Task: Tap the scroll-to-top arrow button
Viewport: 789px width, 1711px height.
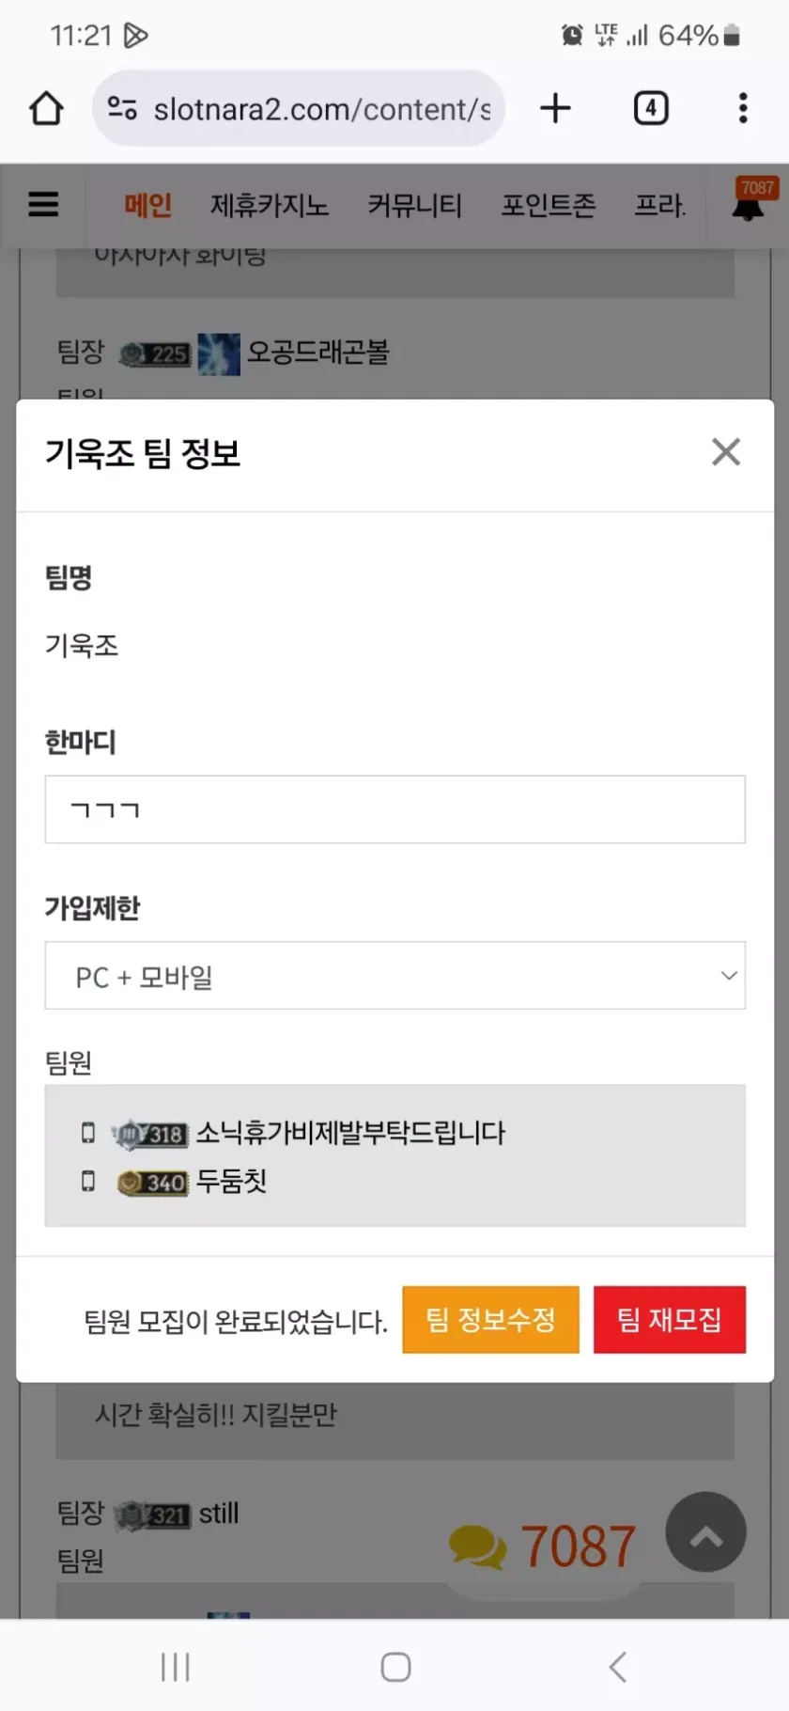Action: pyautogui.click(x=705, y=1532)
